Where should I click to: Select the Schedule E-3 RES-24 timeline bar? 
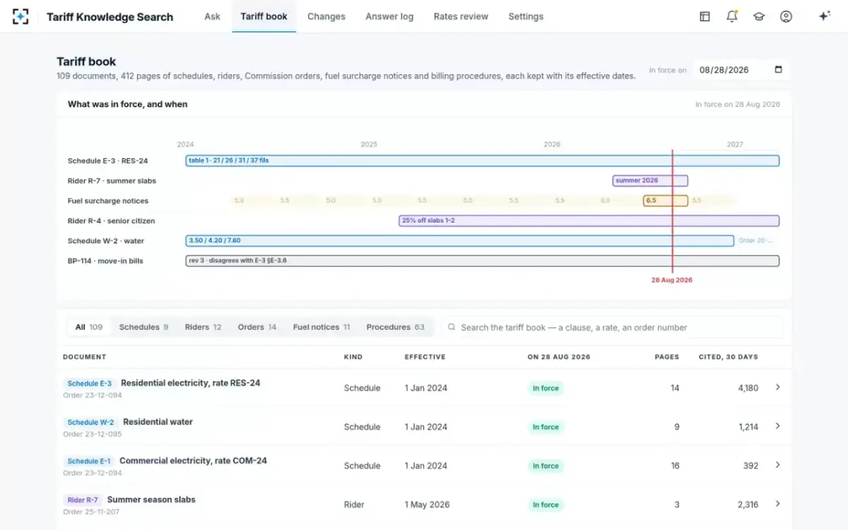(x=483, y=160)
